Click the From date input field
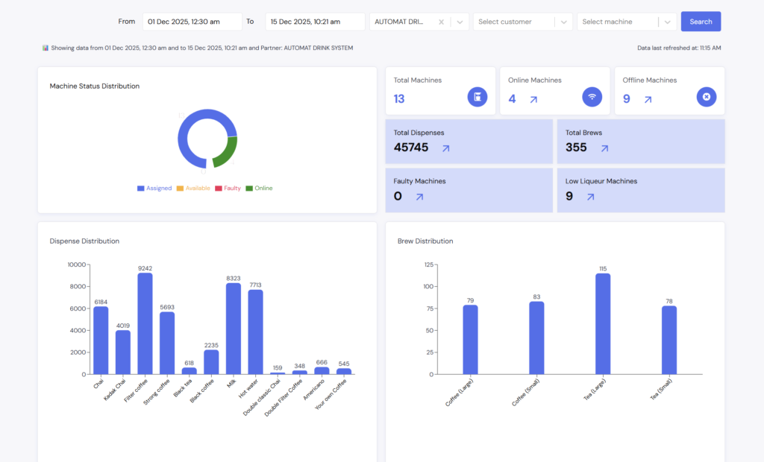This screenshot has height=462, width=764. tap(192, 22)
